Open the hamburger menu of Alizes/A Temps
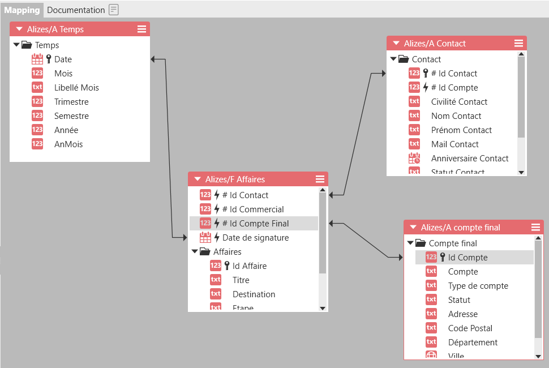Image resolution: width=549 pixels, height=368 pixels. click(141, 29)
